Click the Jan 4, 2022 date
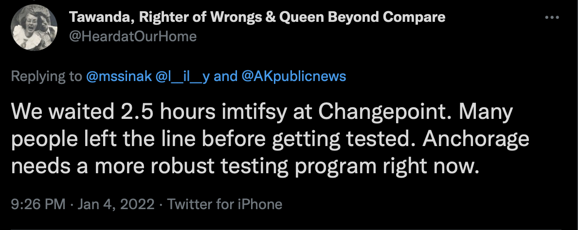Image resolution: width=578 pixels, height=230 pixels. (x=116, y=204)
